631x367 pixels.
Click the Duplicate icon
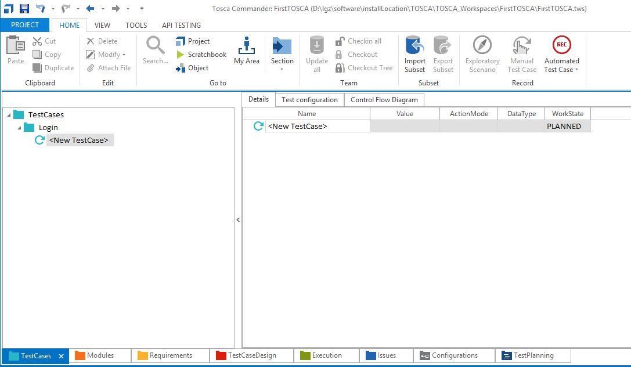click(x=37, y=67)
